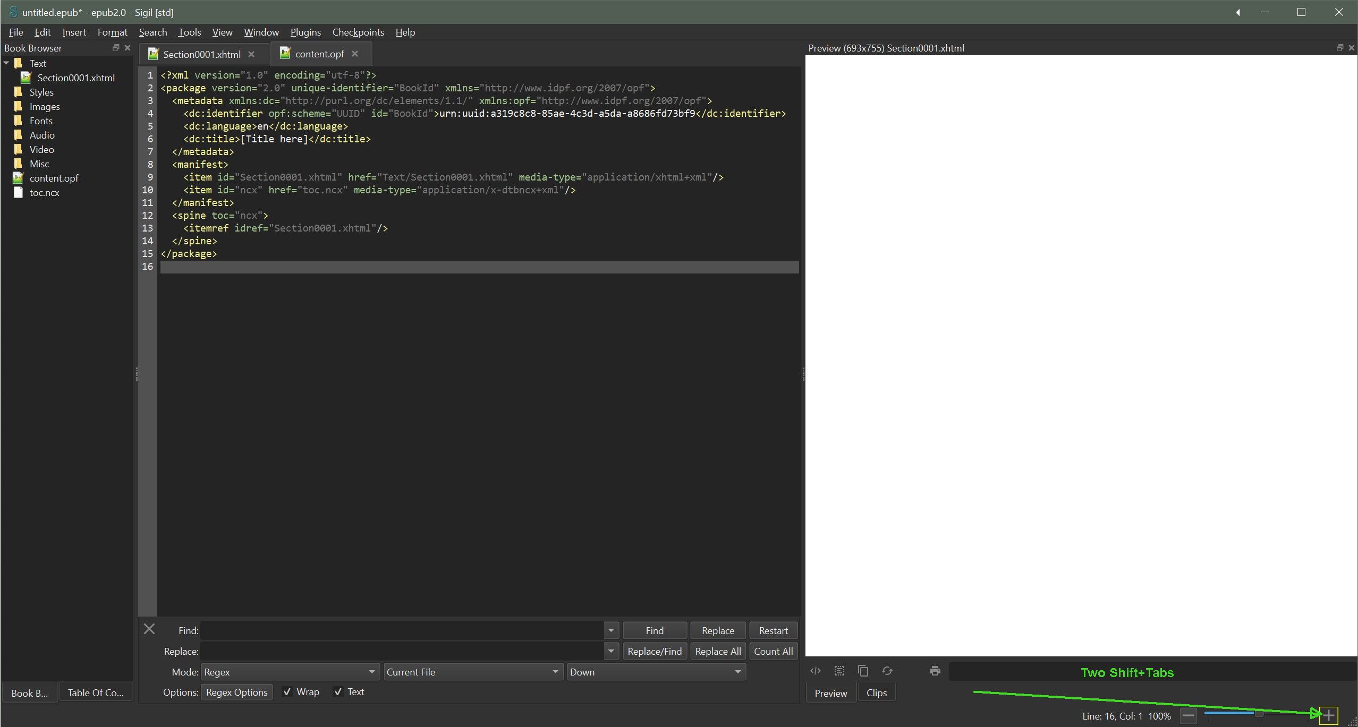Hide the Find and Replace panel
The width and height of the screenshot is (1358, 727).
click(149, 629)
